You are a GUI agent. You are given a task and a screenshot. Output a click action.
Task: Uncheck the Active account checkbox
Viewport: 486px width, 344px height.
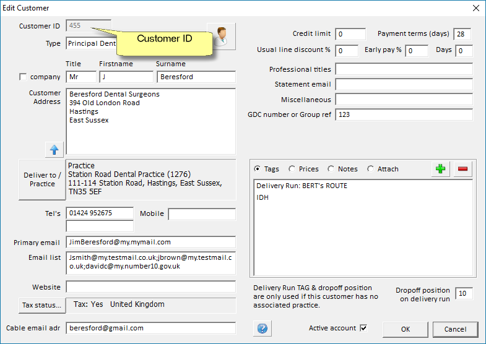click(363, 328)
